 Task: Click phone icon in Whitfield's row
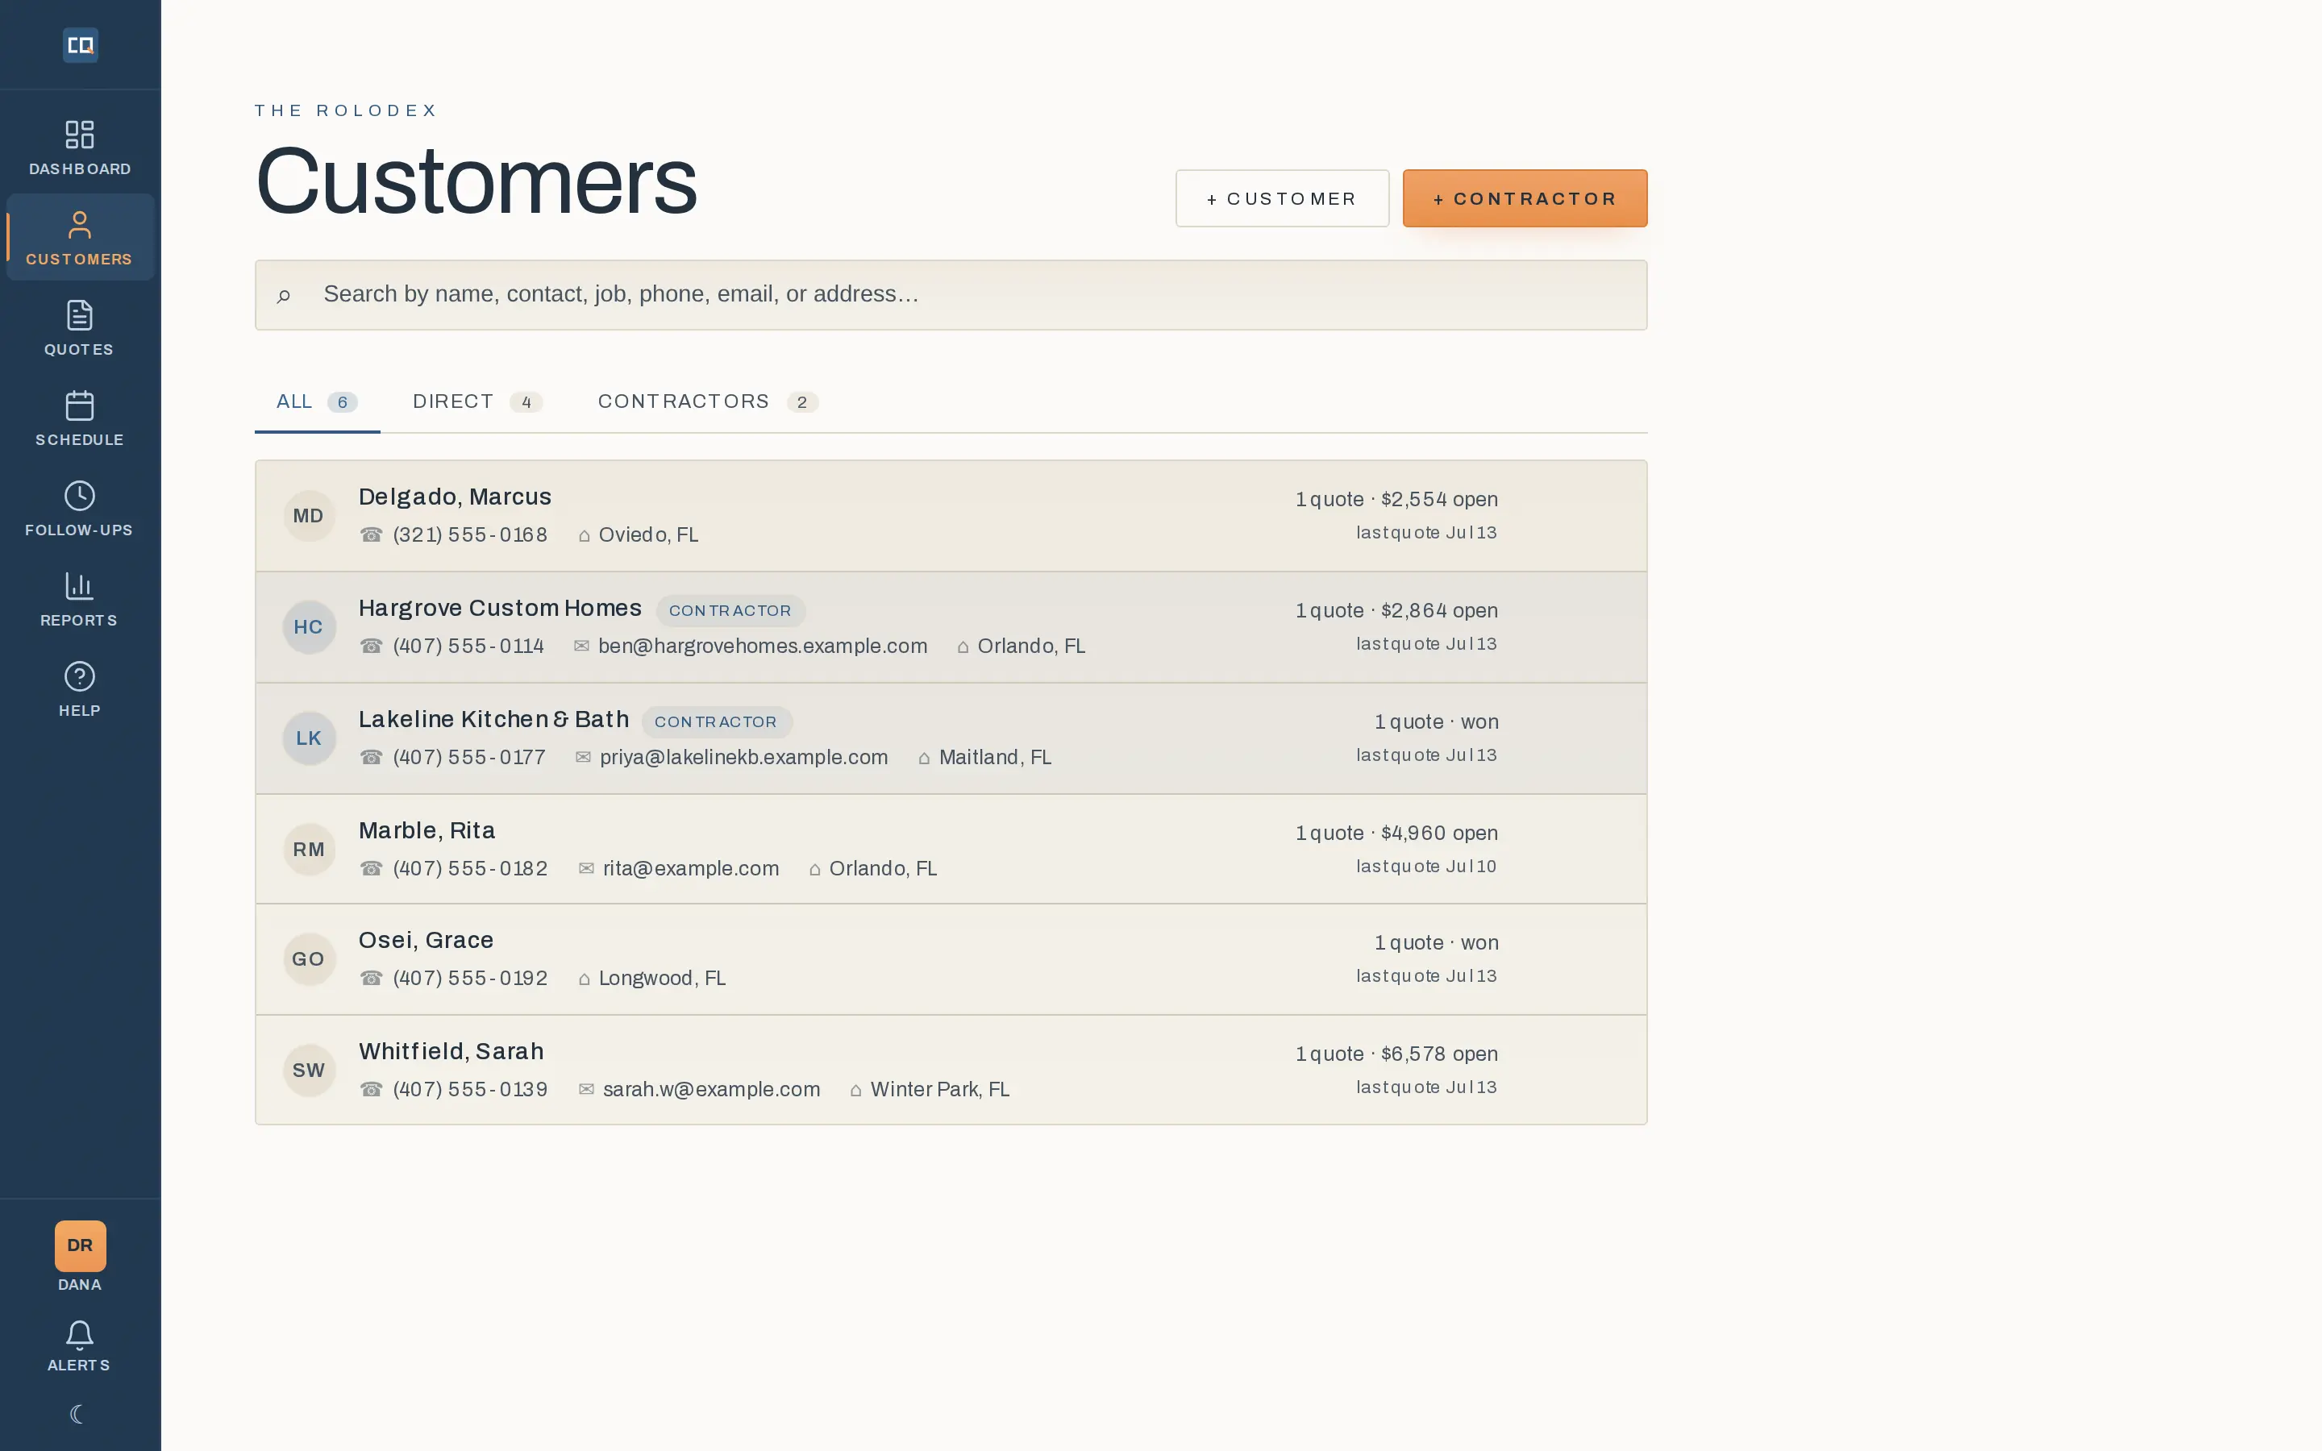pyautogui.click(x=372, y=1089)
